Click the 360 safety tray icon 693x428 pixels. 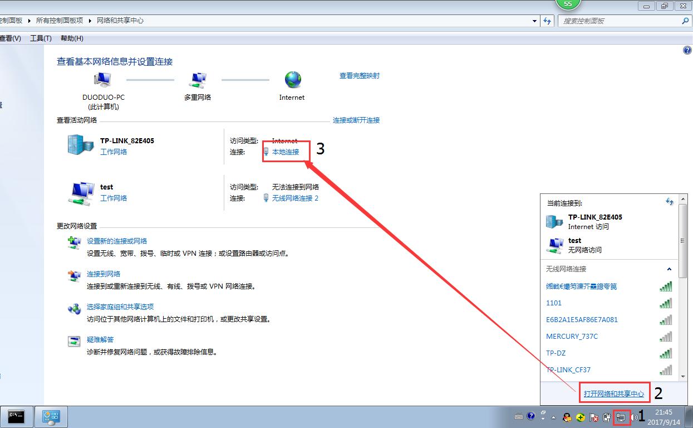tap(581, 417)
